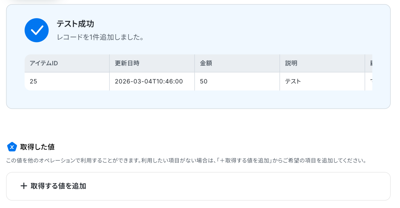Click the plus icon for 取得する値を追加
This screenshot has height=208, width=400.
tap(24, 186)
